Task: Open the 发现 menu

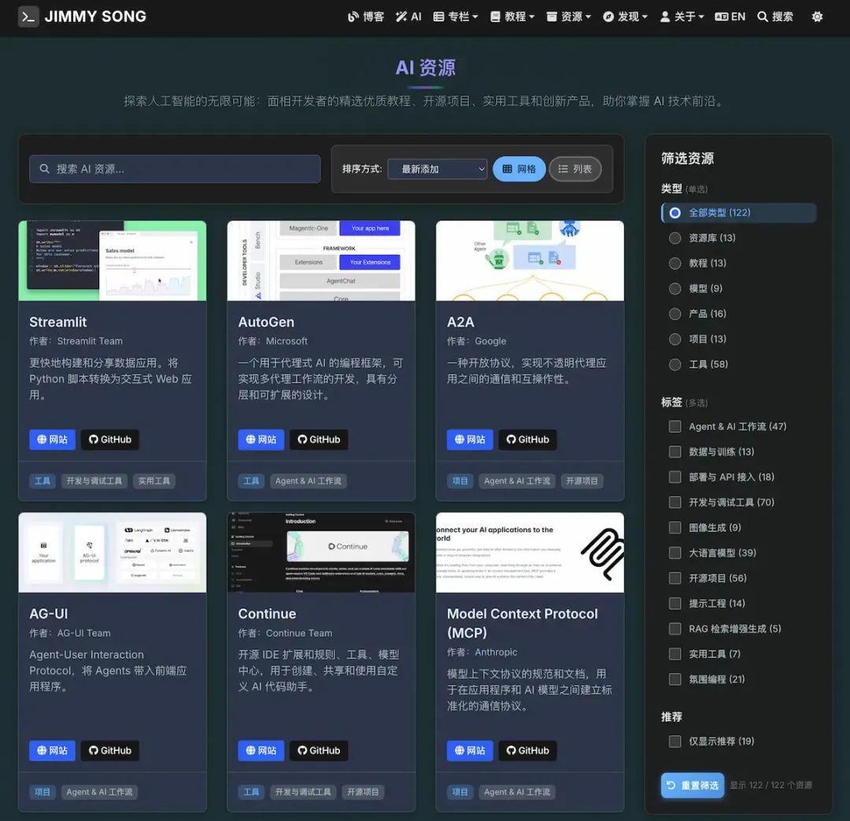Action: point(625,17)
